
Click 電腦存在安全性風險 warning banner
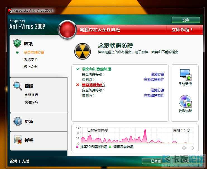(x=100, y=30)
